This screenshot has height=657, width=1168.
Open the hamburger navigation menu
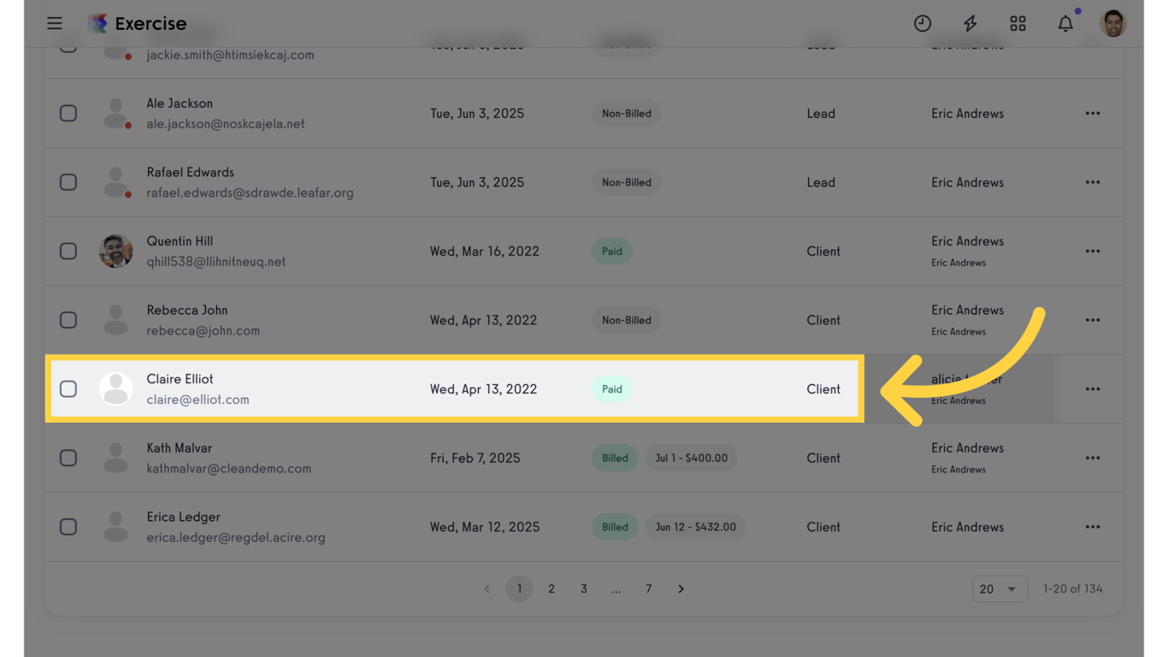tap(54, 23)
